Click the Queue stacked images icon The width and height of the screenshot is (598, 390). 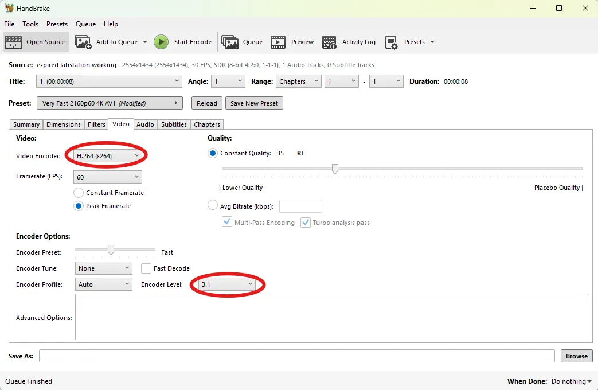click(229, 42)
